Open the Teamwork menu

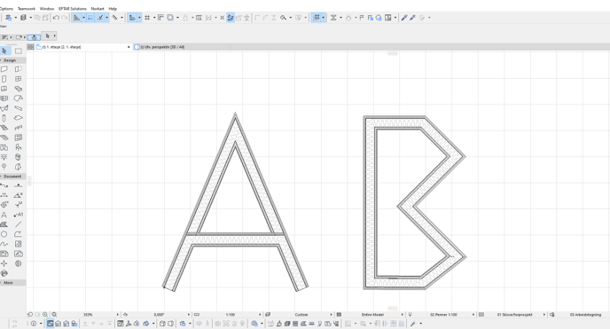[27, 9]
